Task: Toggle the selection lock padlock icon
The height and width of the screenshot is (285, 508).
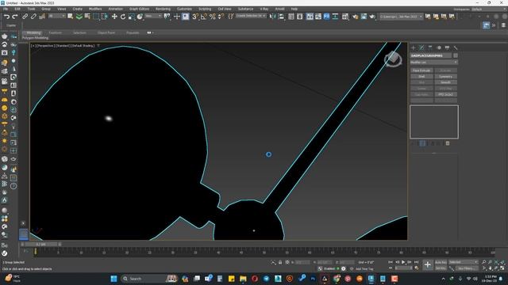Action: click(280, 262)
